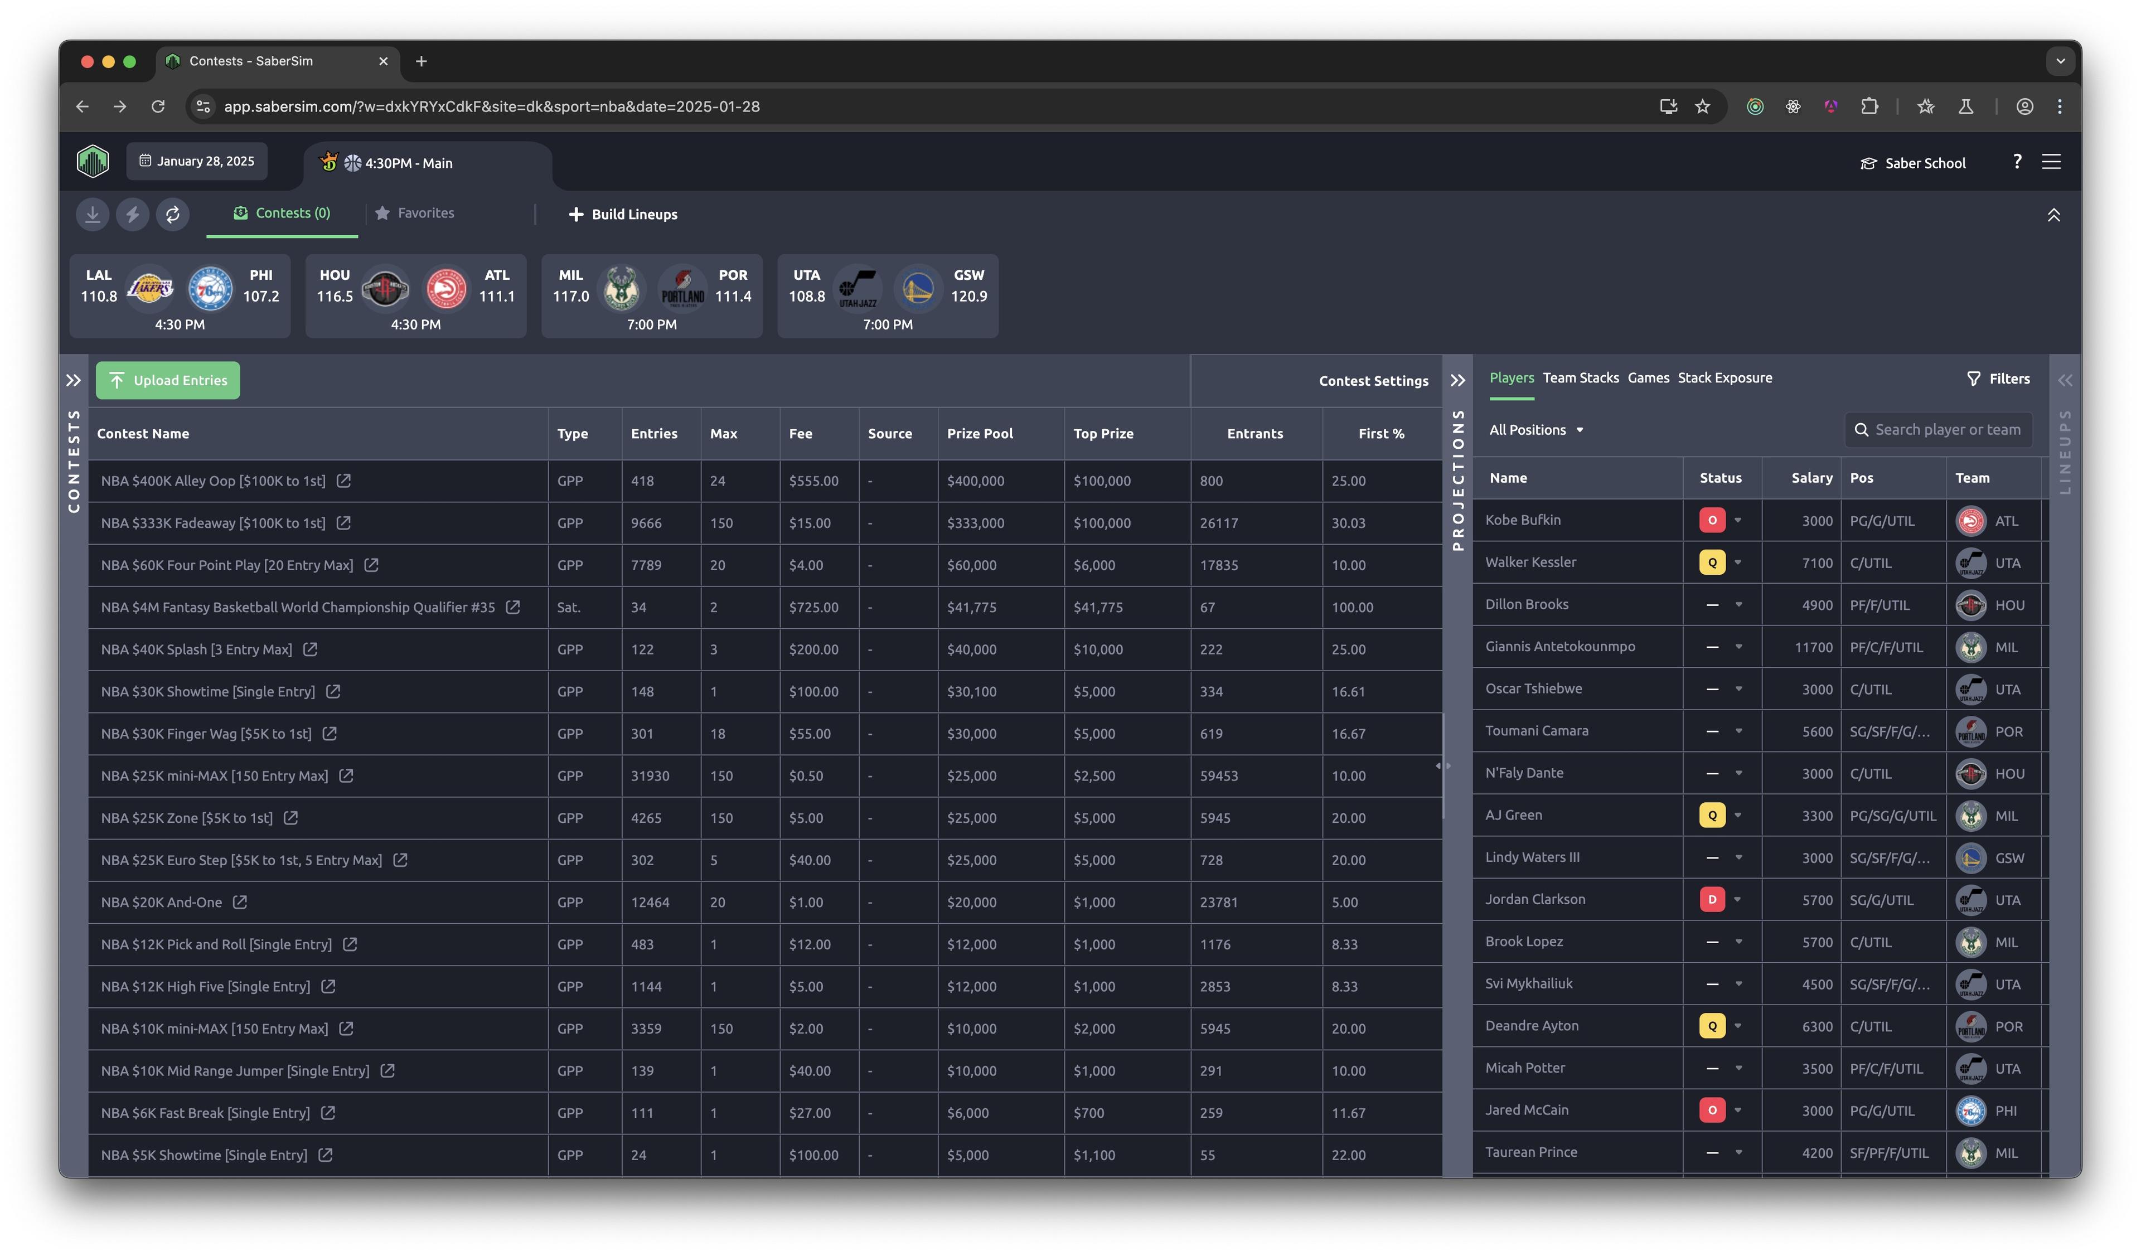Image resolution: width=2141 pixels, height=1256 pixels.
Task: Click the Search player or team field
Action: point(1938,430)
